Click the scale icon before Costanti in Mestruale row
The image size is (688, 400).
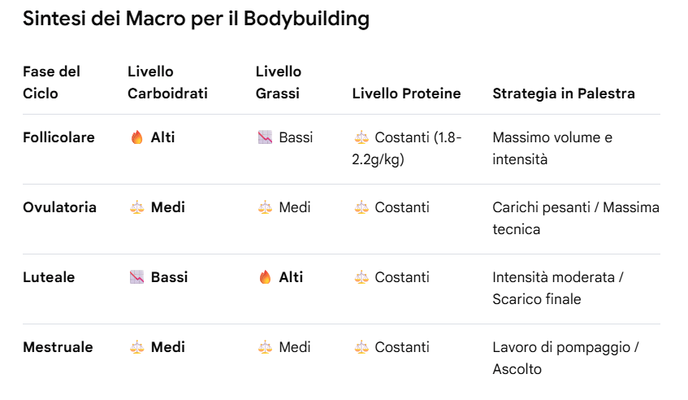point(361,347)
